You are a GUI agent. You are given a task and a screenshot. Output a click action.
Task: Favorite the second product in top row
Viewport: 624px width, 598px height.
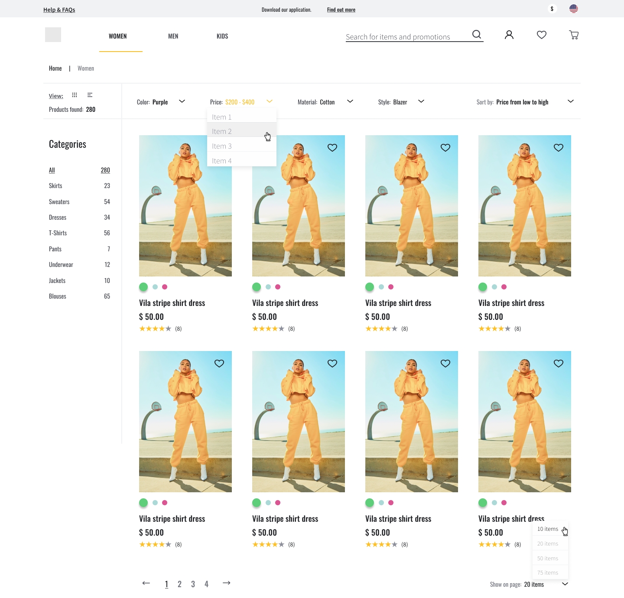[332, 148]
